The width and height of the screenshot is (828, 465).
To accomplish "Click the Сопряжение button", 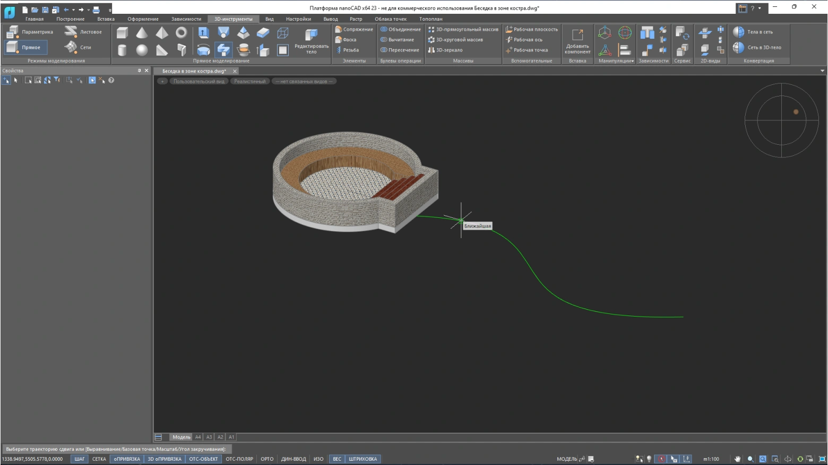I will pyautogui.click(x=354, y=29).
